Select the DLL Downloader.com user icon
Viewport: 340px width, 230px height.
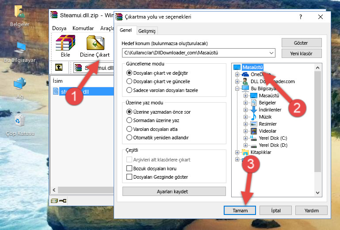coord(245,81)
